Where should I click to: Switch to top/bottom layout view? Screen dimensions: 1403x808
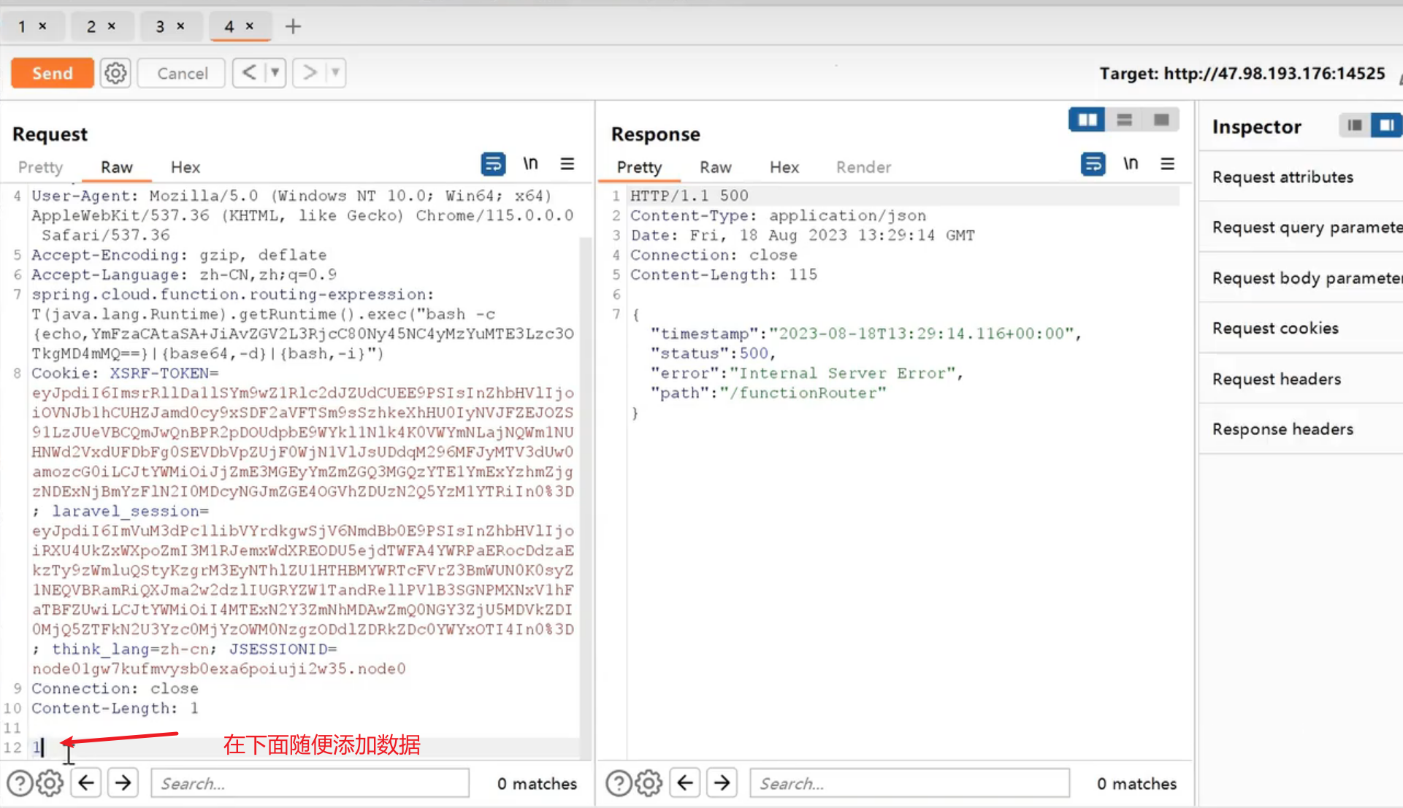(x=1124, y=120)
